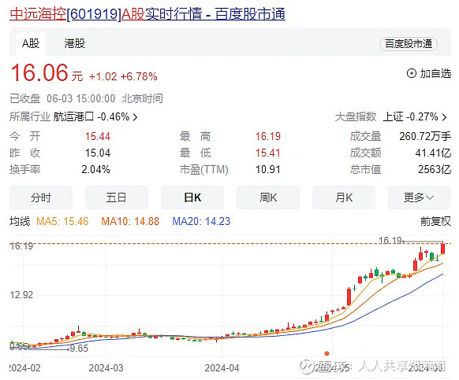459x380 pixels.
Task: Select the 五日 chart tab
Action: tap(117, 197)
